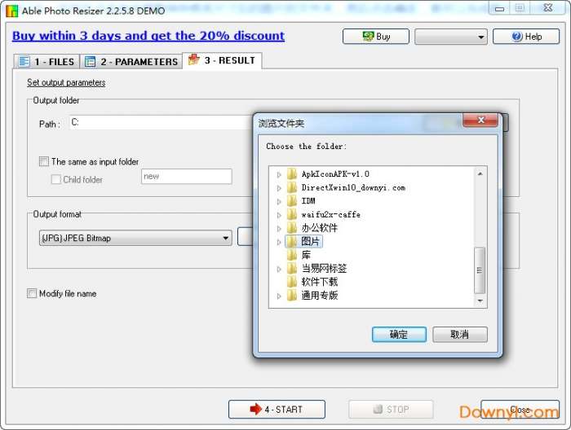Select the 3 - RESULT tab
The width and height of the screenshot is (571, 430).
coord(222,60)
